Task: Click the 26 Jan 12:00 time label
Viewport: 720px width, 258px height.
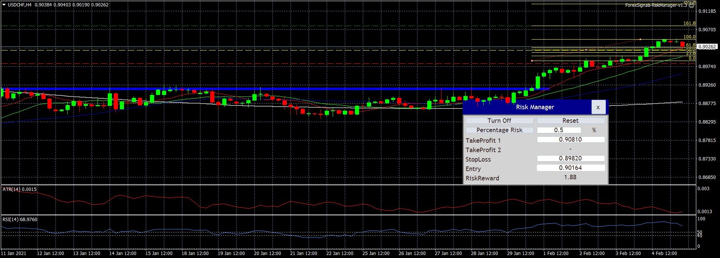Action: tap(412, 253)
